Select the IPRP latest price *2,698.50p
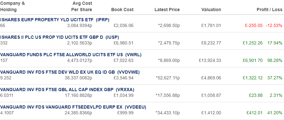The image size is (284, 120). (x=169, y=25)
